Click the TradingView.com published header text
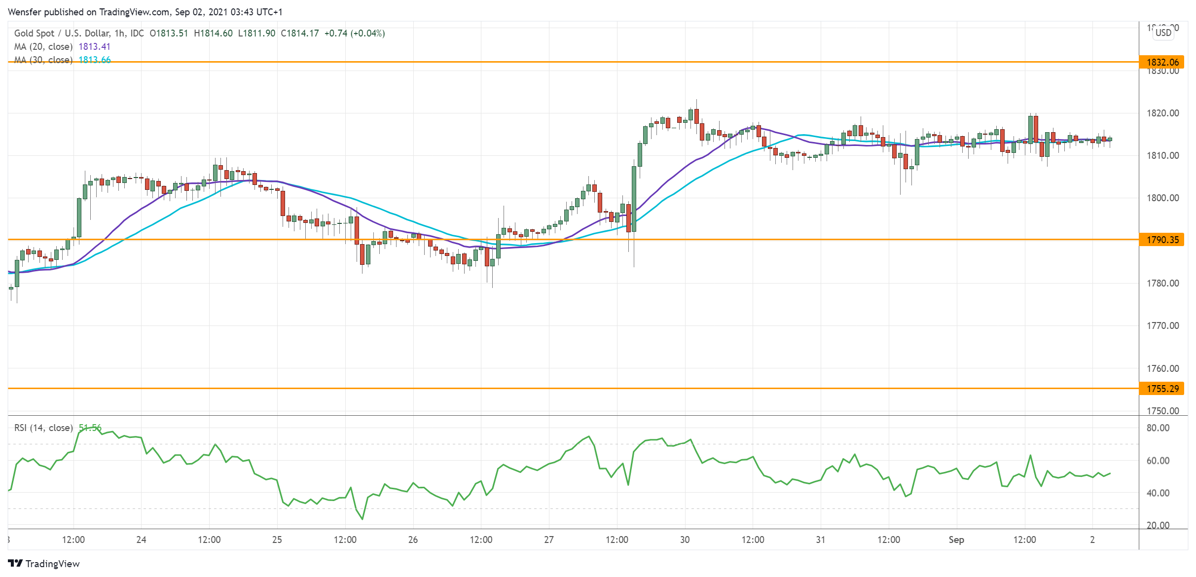 point(145,12)
